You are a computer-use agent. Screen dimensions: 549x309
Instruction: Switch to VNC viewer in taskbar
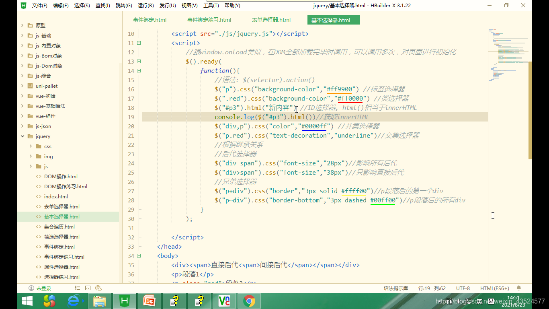(224, 301)
